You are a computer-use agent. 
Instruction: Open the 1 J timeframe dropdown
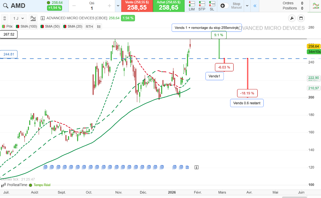click(18, 18)
